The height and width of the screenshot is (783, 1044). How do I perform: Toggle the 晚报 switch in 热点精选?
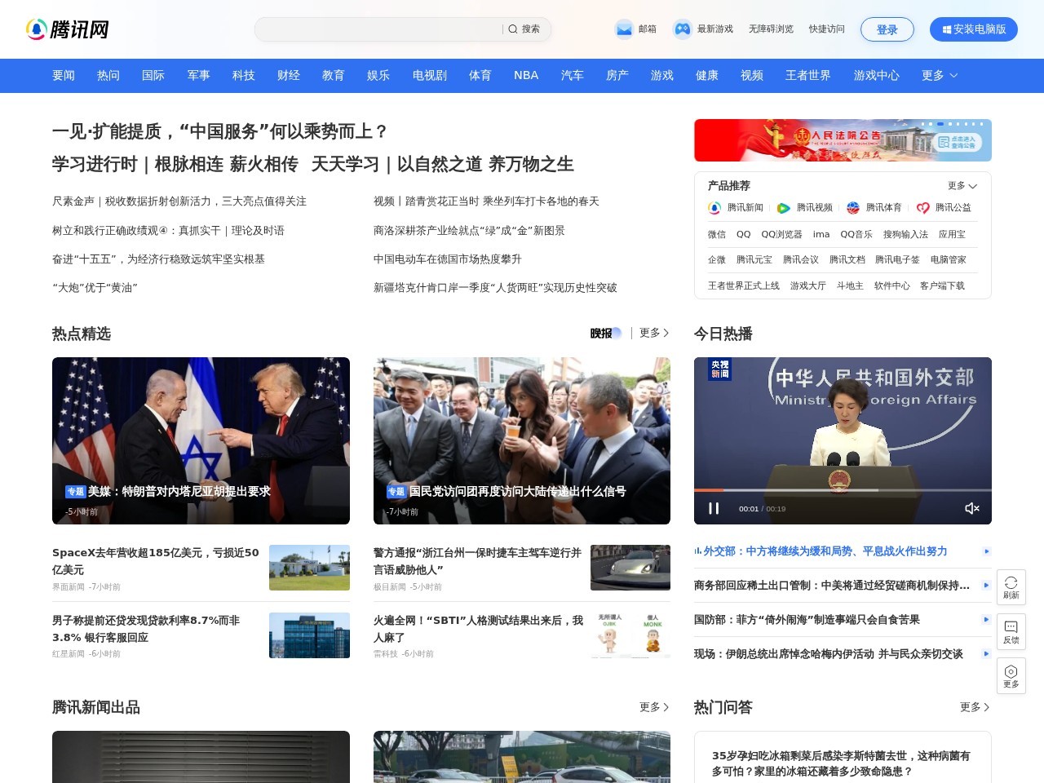click(604, 334)
